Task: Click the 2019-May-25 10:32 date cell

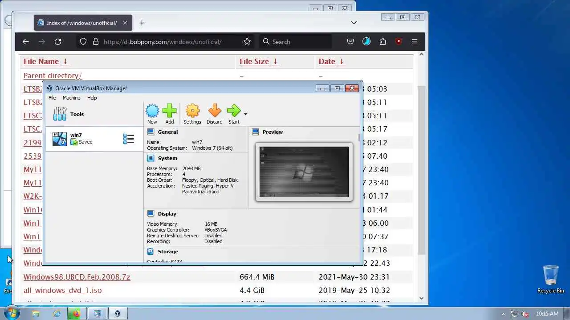Action: pyautogui.click(x=354, y=290)
